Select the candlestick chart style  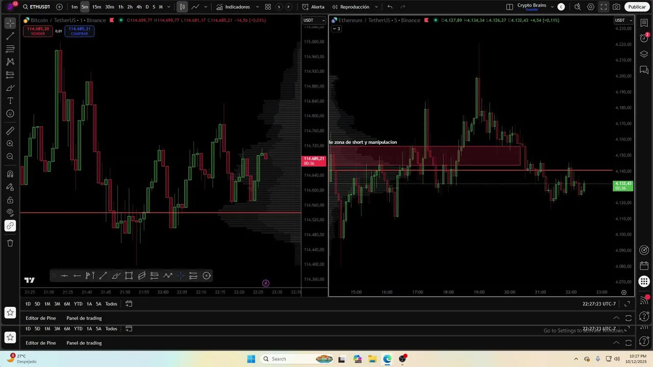point(182,7)
